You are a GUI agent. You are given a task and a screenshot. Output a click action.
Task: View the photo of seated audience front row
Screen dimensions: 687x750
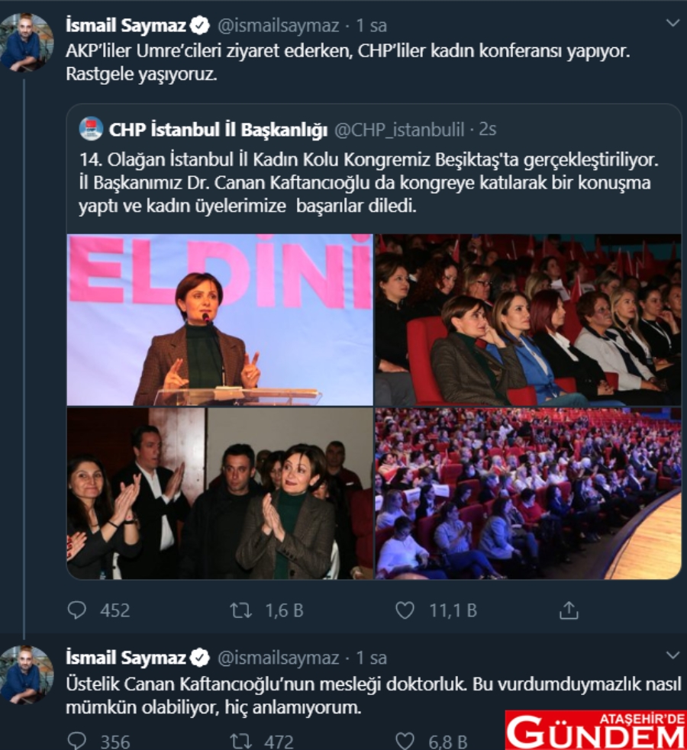coord(528,320)
